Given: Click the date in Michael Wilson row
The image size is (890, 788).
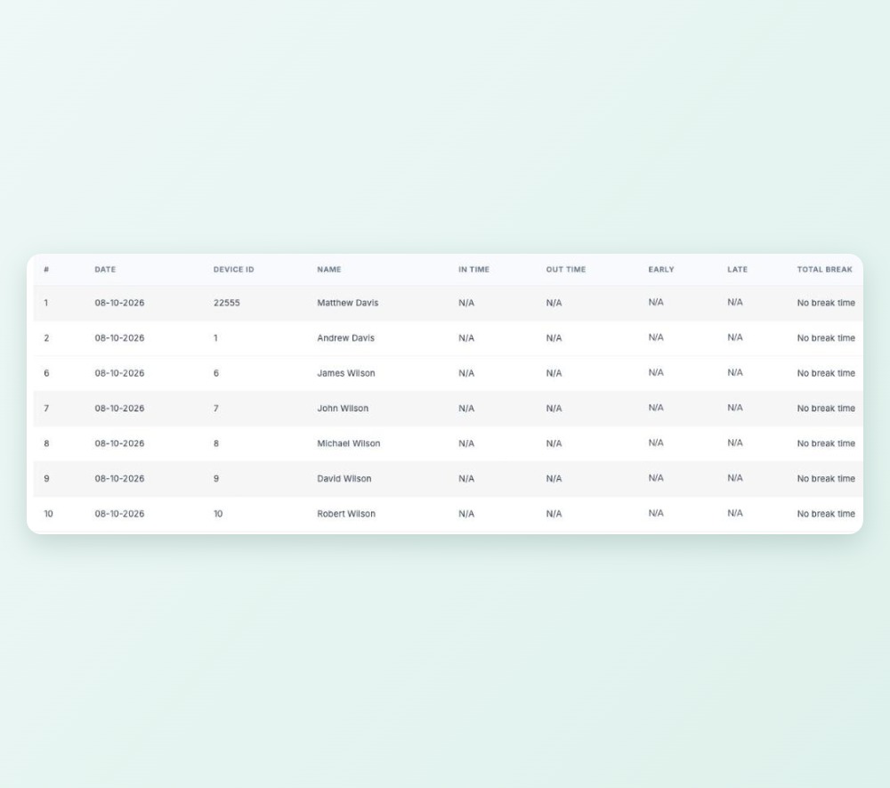Looking at the screenshot, I should pyautogui.click(x=119, y=444).
